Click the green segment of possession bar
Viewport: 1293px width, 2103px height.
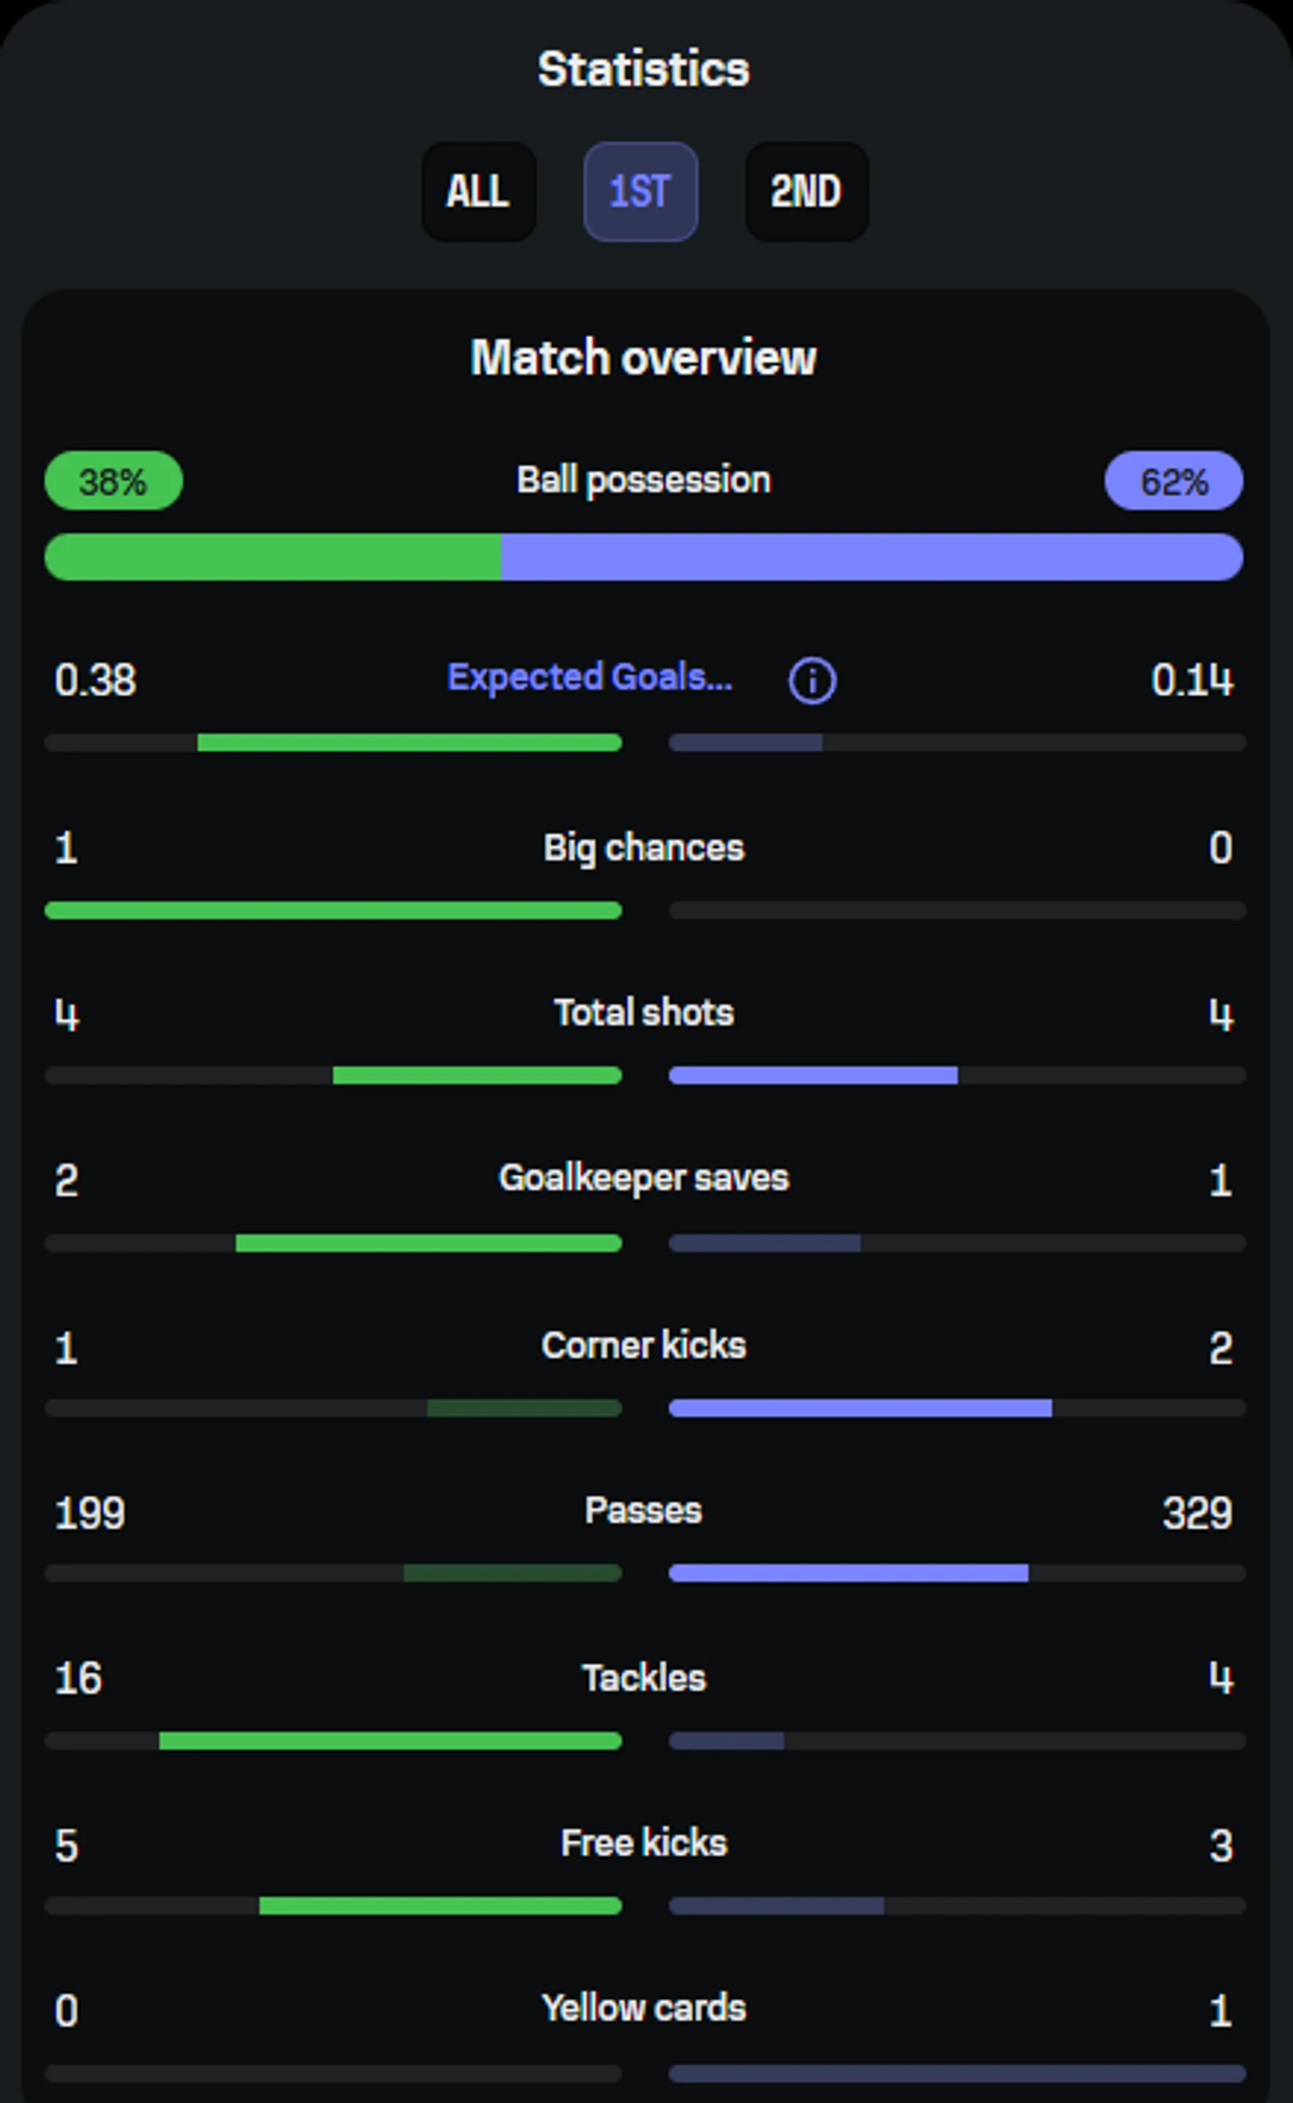(x=273, y=557)
